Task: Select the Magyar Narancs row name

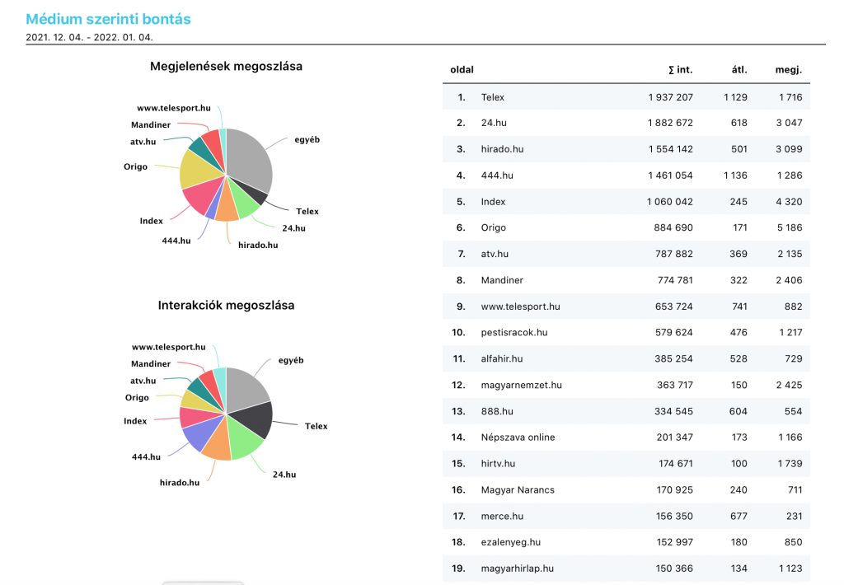Action: click(518, 489)
